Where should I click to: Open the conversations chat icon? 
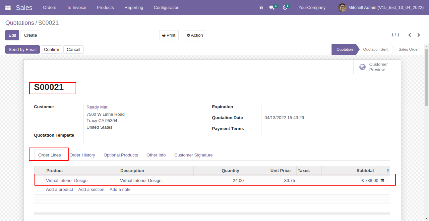[x=272, y=8]
